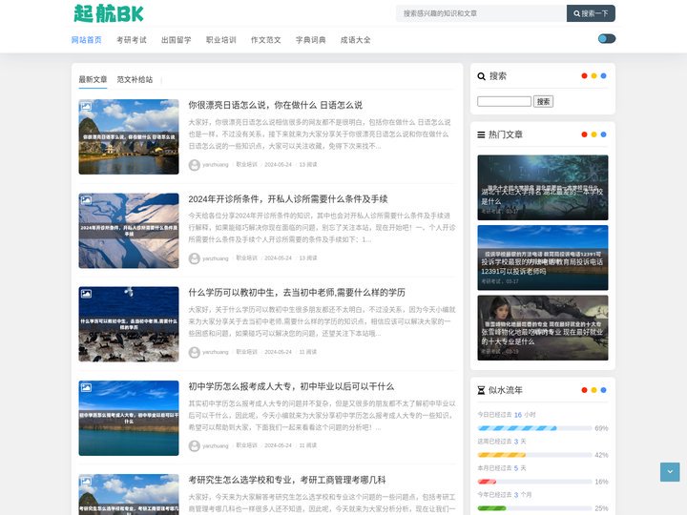Viewport: 687px width, 515px height.
Task: Select the 最新文章 tab
Action: click(x=93, y=79)
